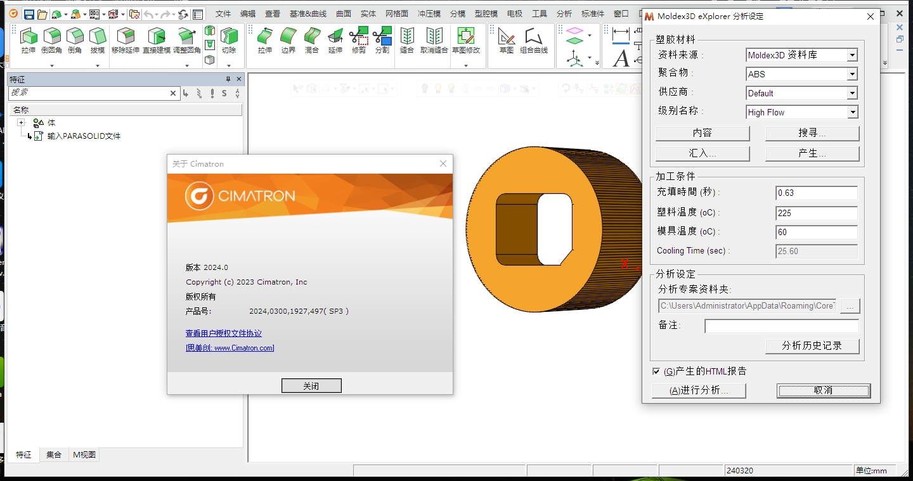Select the 缝合 stitch tool
The height and width of the screenshot is (481, 913).
coord(407,41)
